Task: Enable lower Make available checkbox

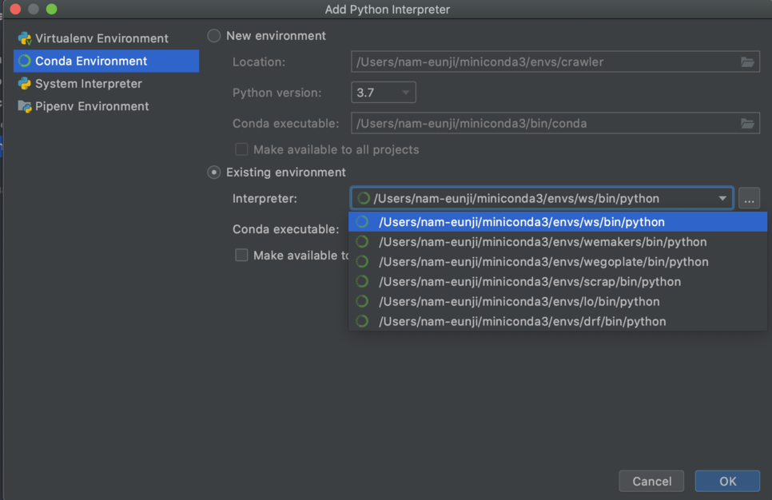Action: click(x=241, y=255)
